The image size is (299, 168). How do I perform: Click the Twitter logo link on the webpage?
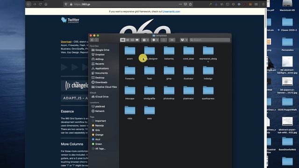[70, 20]
